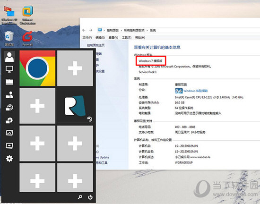Open the folder-with-gear control panel icon

point(9,120)
